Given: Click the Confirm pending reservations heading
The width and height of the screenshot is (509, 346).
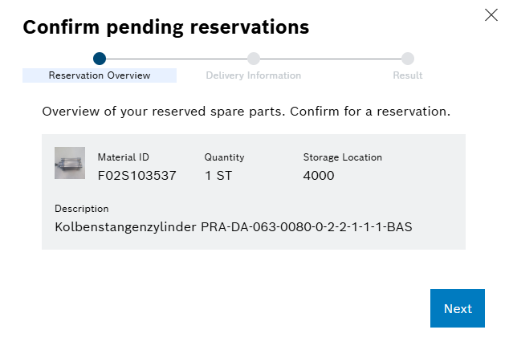Looking at the screenshot, I should pos(165,26).
